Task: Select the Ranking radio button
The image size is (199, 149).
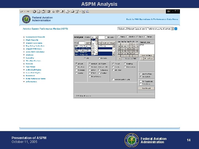Action: click(x=125, y=64)
